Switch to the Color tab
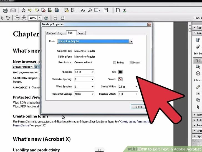Image resolution: width=202 pixels, height=152 pixels. point(80,33)
